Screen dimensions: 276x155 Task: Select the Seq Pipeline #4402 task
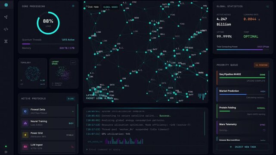242,77
